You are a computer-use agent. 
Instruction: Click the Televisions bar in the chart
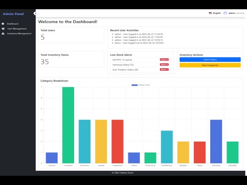coord(216,141)
